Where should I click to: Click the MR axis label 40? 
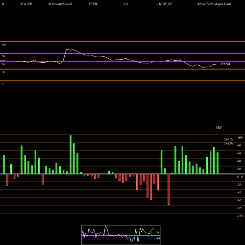[x=239, y=161]
